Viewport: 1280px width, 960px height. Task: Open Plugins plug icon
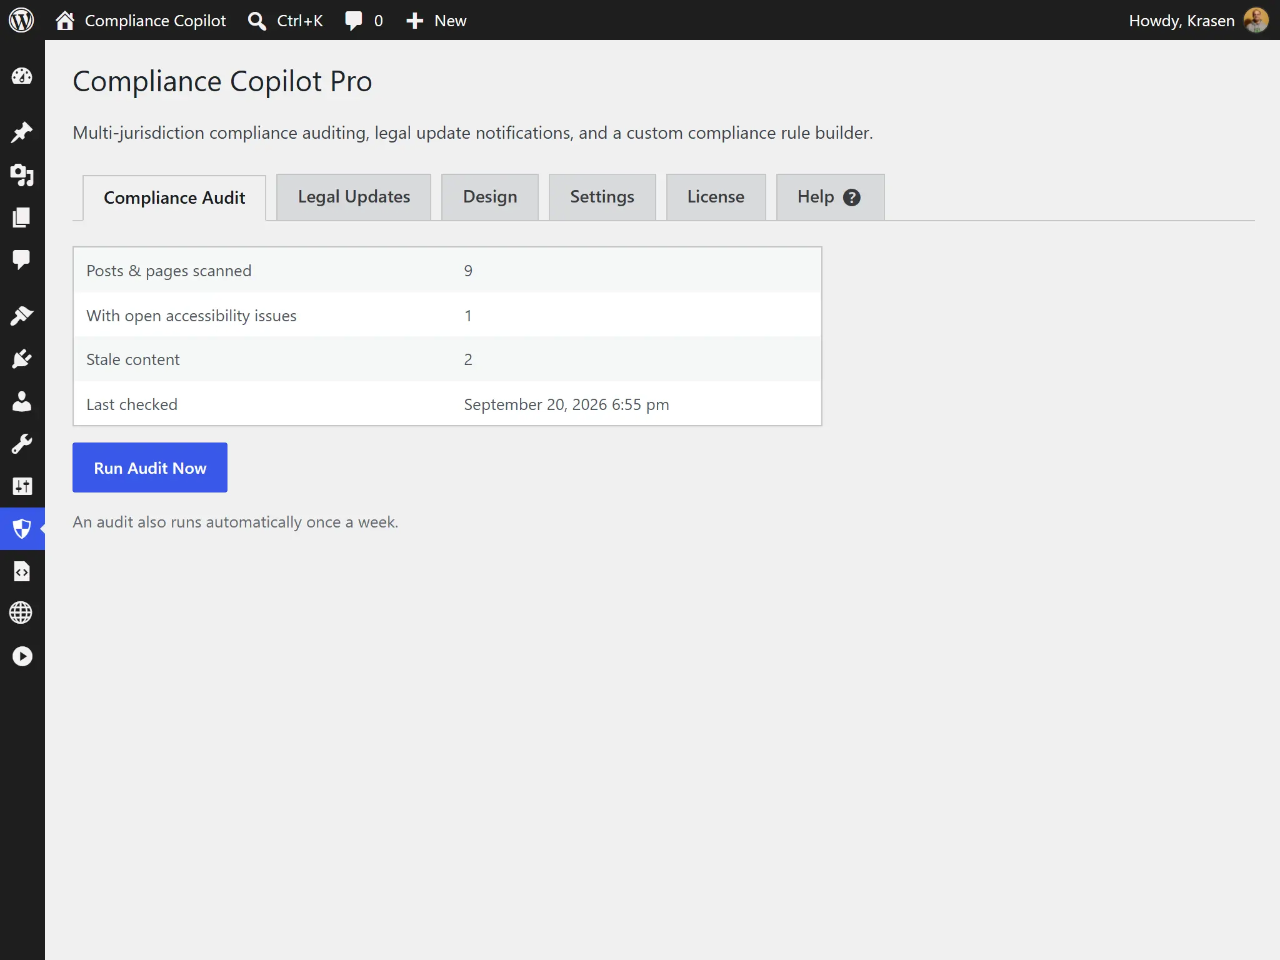22,359
